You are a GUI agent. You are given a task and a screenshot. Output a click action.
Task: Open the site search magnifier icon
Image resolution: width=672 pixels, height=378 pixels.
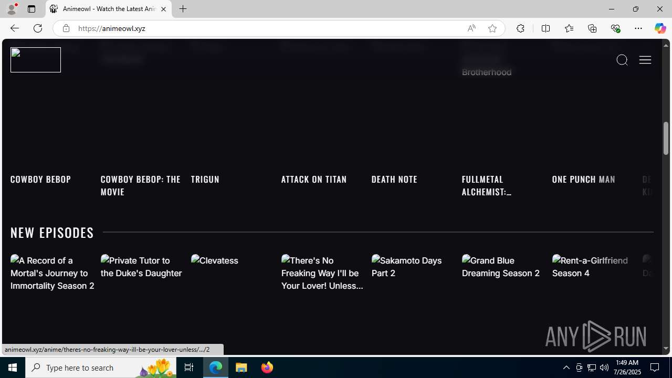[622, 60]
